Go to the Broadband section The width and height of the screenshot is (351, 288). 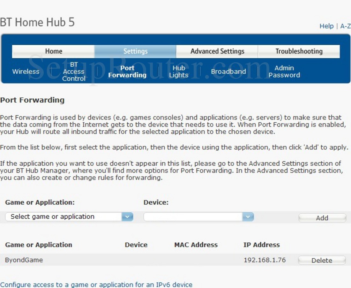point(229,72)
